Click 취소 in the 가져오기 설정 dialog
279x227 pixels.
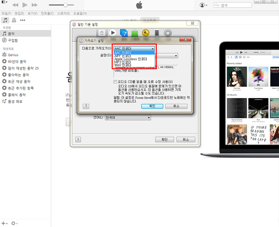176,106
